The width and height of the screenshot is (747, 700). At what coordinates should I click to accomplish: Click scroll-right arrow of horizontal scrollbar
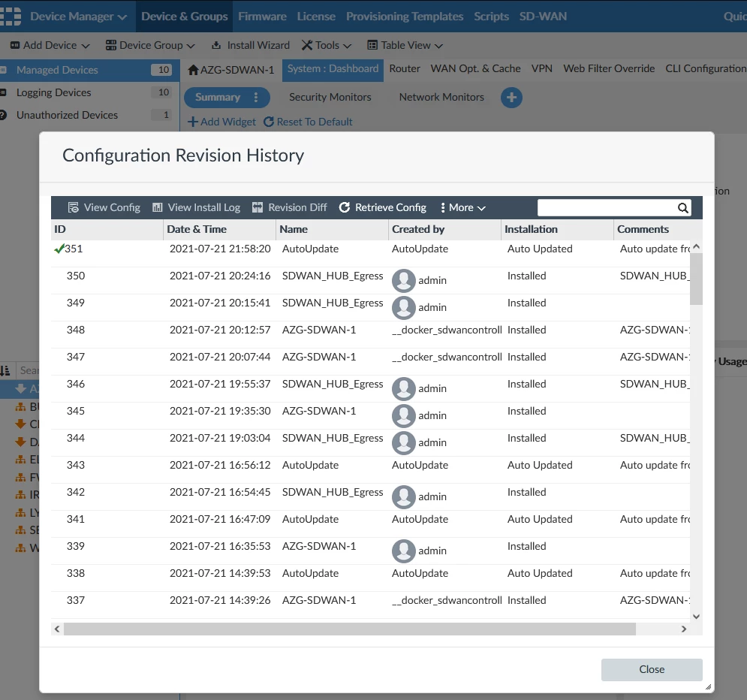click(x=684, y=629)
